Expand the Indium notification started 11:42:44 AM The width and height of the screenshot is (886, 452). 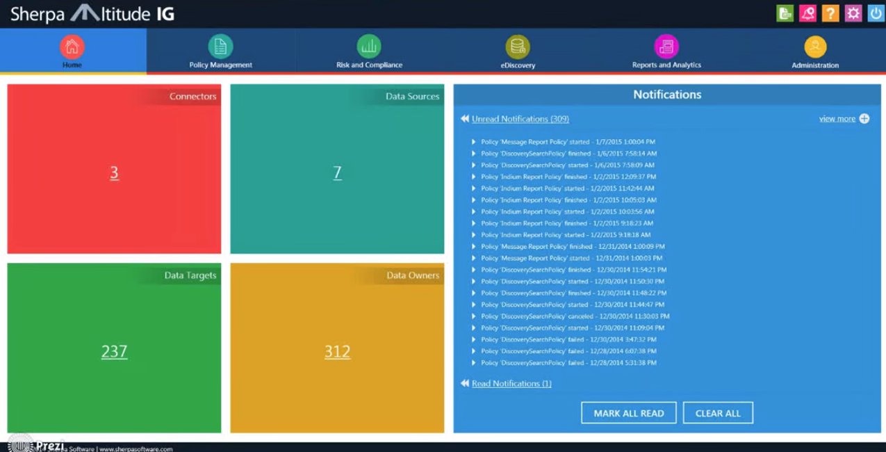(474, 188)
